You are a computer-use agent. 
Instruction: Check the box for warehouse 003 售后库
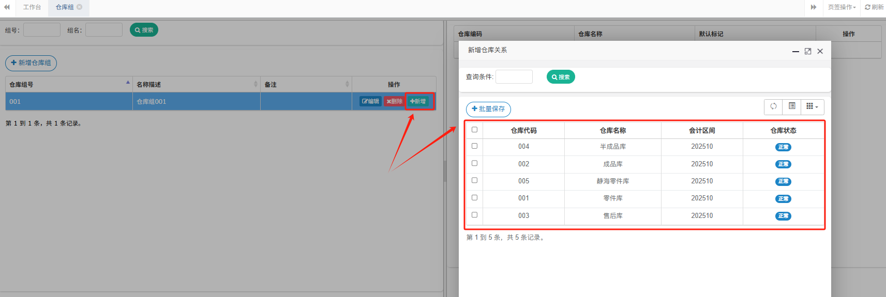[474, 215]
